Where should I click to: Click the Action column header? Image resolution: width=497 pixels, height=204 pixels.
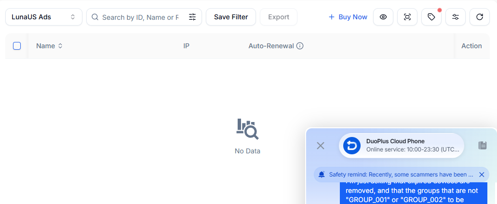pyautogui.click(x=471, y=46)
